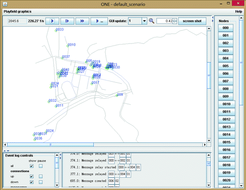This screenshot has height=190, width=246.
Task: Select node o010 in Nodes list
Action: tap(227, 104)
